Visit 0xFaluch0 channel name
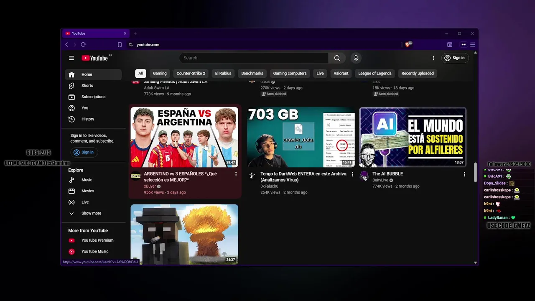The height and width of the screenshot is (301, 535). (269, 186)
